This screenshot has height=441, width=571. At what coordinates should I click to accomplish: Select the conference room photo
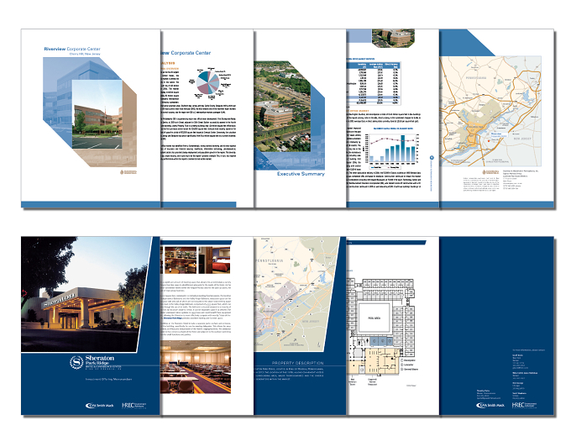click(x=196, y=367)
